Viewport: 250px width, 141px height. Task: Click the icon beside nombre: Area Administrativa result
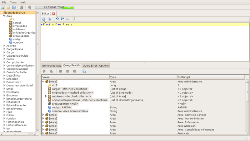[50, 111]
